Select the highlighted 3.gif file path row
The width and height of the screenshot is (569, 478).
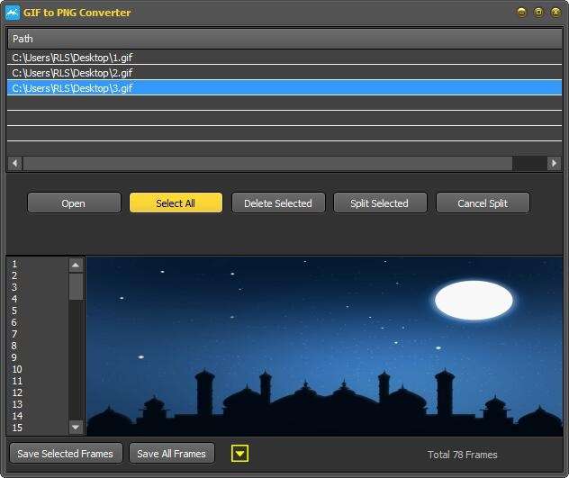(x=284, y=88)
